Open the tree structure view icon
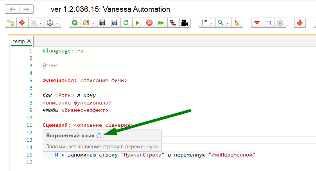 (x=11, y=23)
